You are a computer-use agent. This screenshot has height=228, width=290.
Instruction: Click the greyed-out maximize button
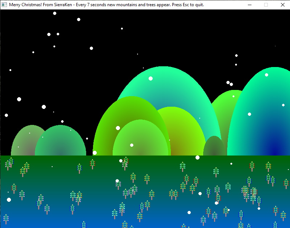click(266, 5)
